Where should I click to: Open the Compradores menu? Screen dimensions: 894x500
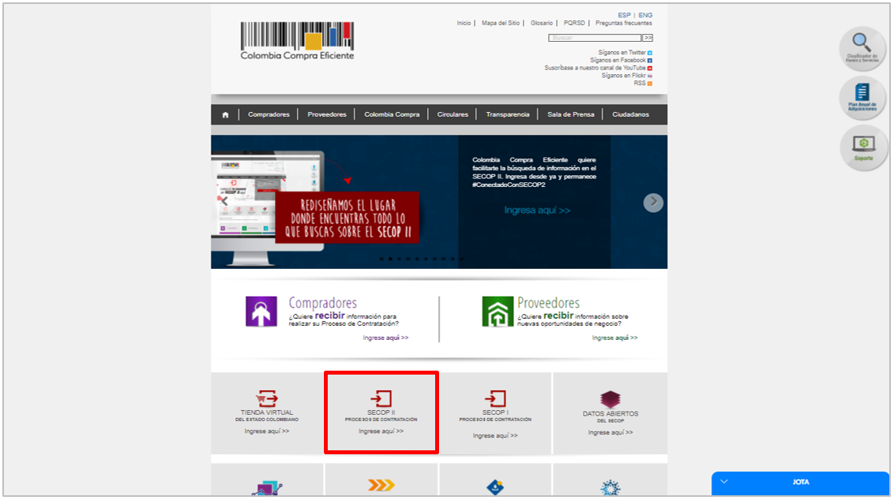269,114
